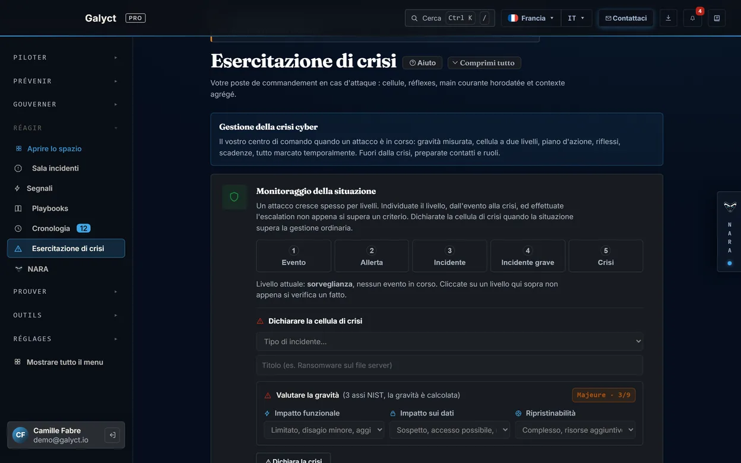Select level 1 Evento
Viewport: 741px width, 463px height.
click(294, 256)
